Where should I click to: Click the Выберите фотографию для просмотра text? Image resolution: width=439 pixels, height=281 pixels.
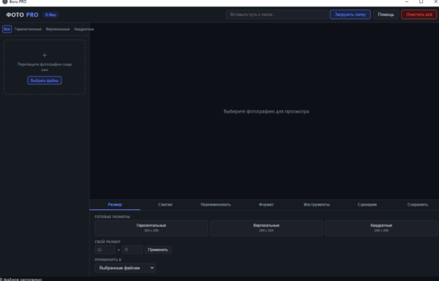[266, 111]
